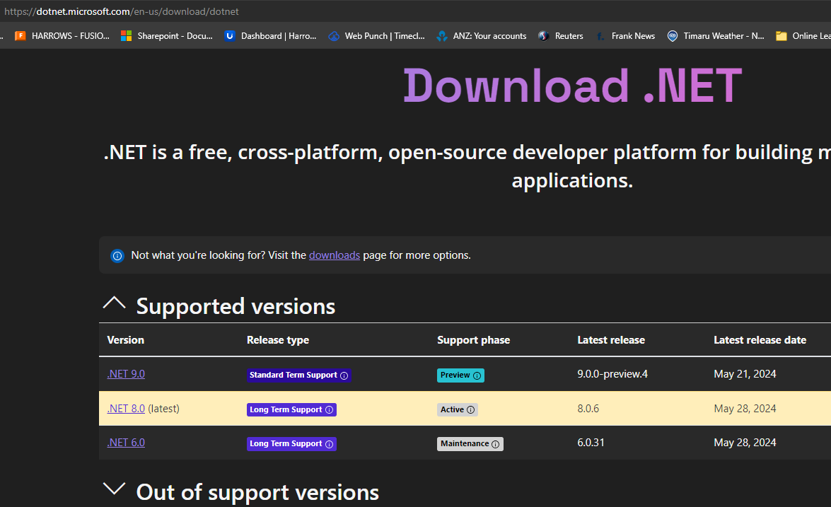Click the Latest release column header
Image resolution: width=831 pixels, height=507 pixels.
click(611, 340)
